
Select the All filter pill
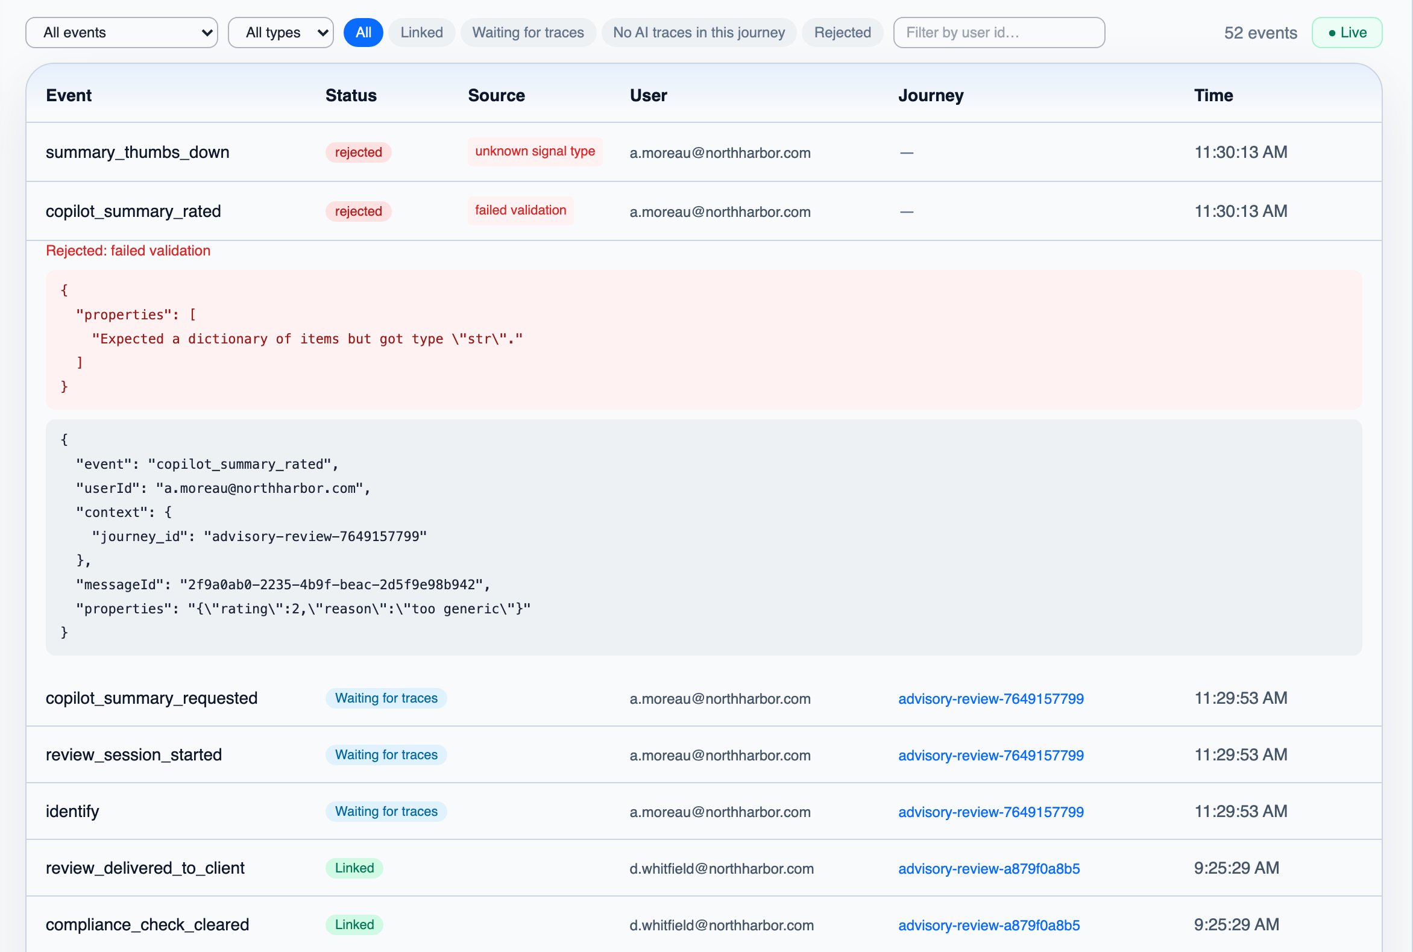363,33
